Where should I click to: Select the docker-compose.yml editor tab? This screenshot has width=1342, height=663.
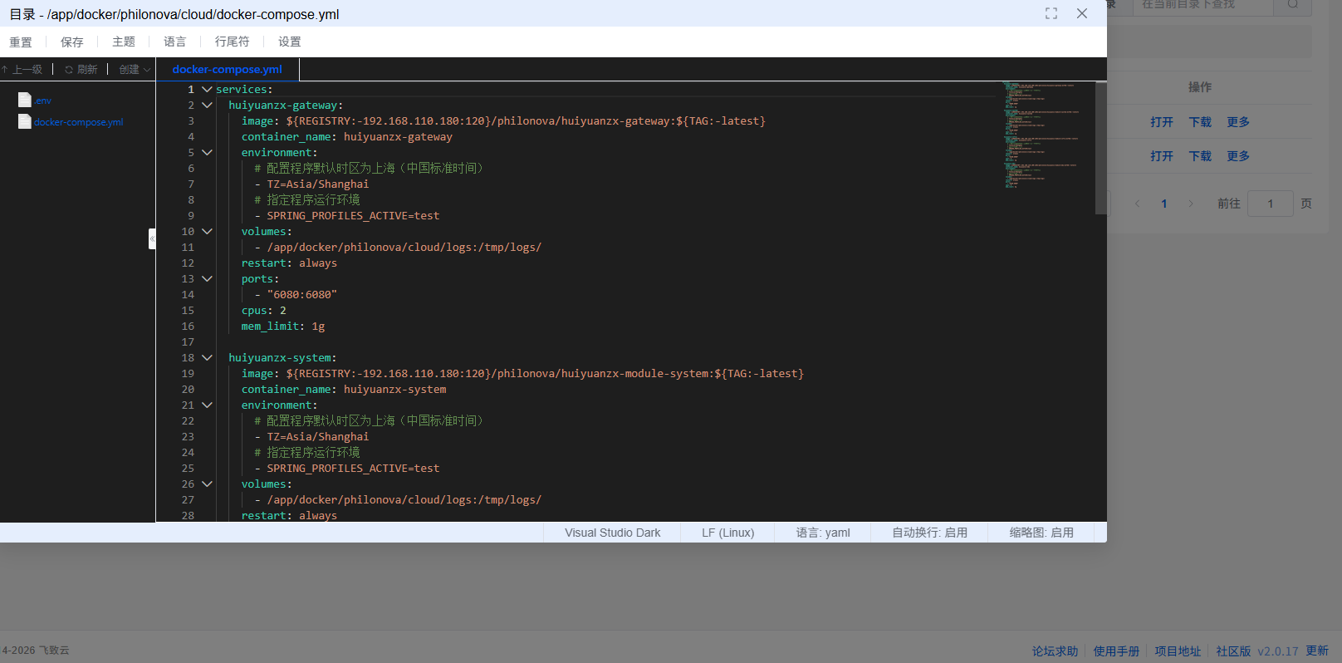click(227, 70)
